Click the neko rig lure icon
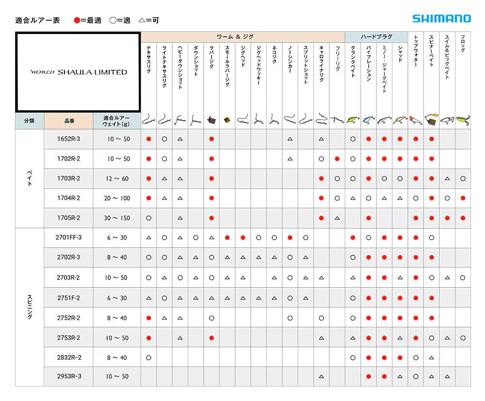485x401 pixels. pos(274,119)
